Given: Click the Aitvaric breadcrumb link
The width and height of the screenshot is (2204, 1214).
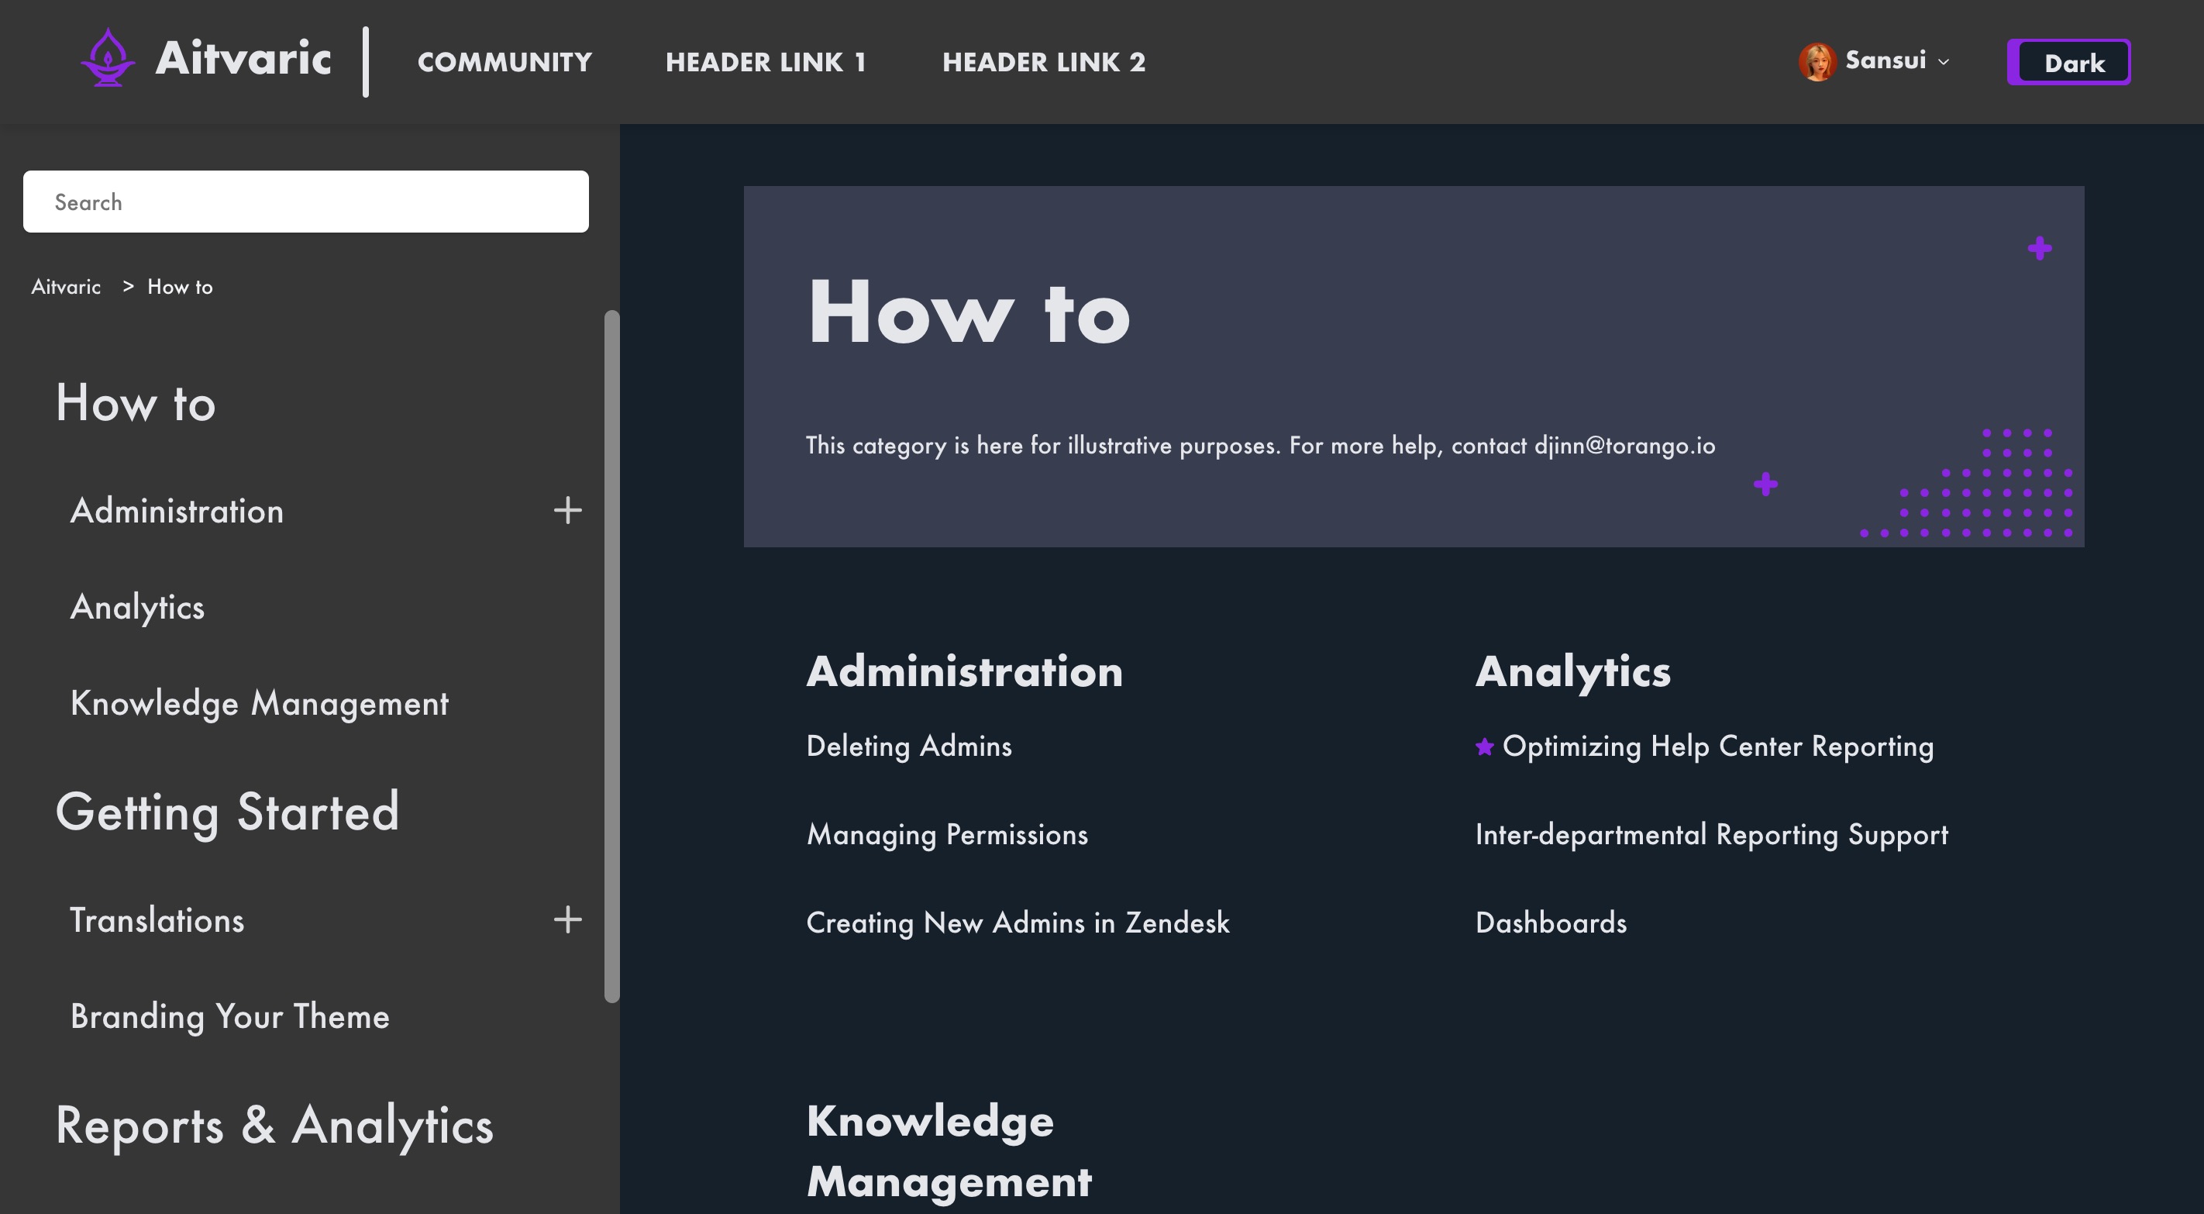Looking at the screenshot, I should tap(66, 287).
